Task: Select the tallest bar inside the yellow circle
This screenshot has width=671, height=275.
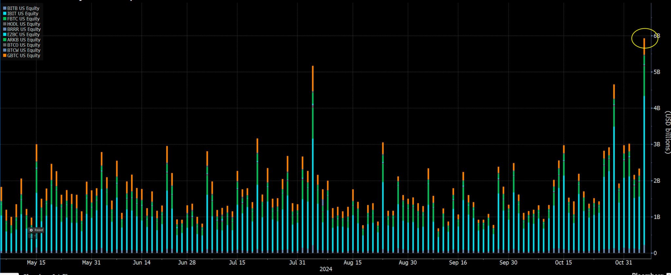Action: pyautogui.click(x=644, y=146)
